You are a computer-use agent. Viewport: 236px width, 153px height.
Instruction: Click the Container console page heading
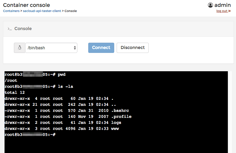point(27,5)
